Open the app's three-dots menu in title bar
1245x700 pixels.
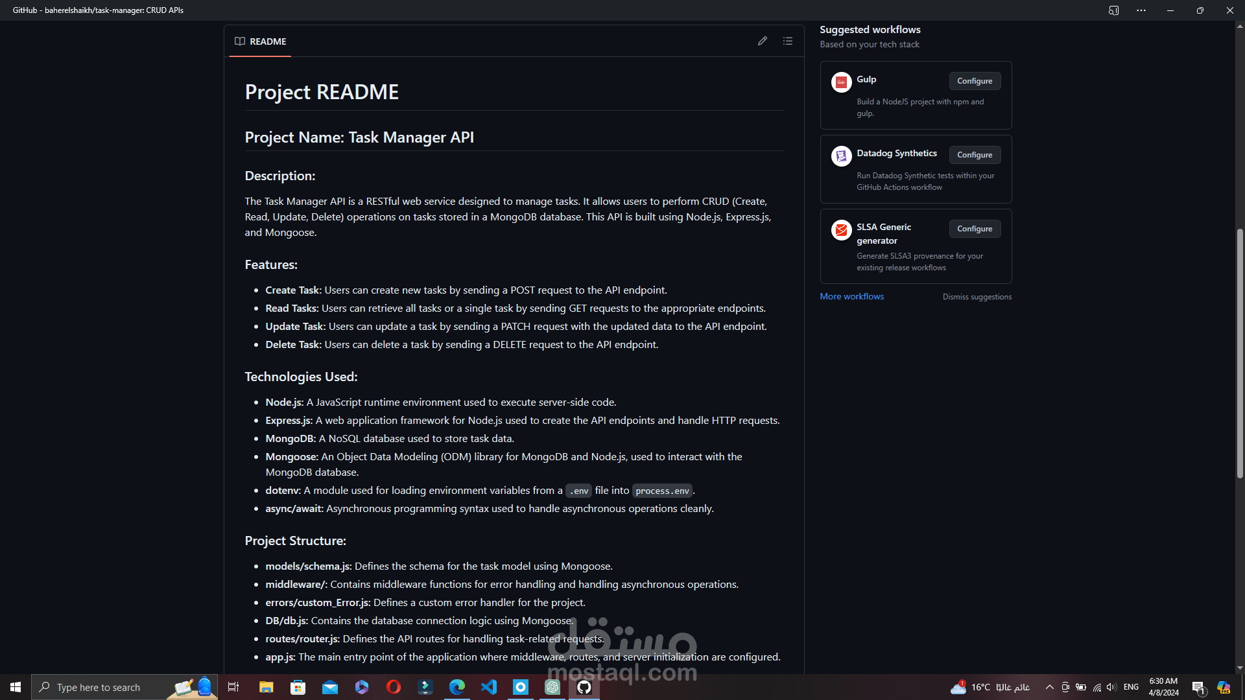tap(1141, 10)
